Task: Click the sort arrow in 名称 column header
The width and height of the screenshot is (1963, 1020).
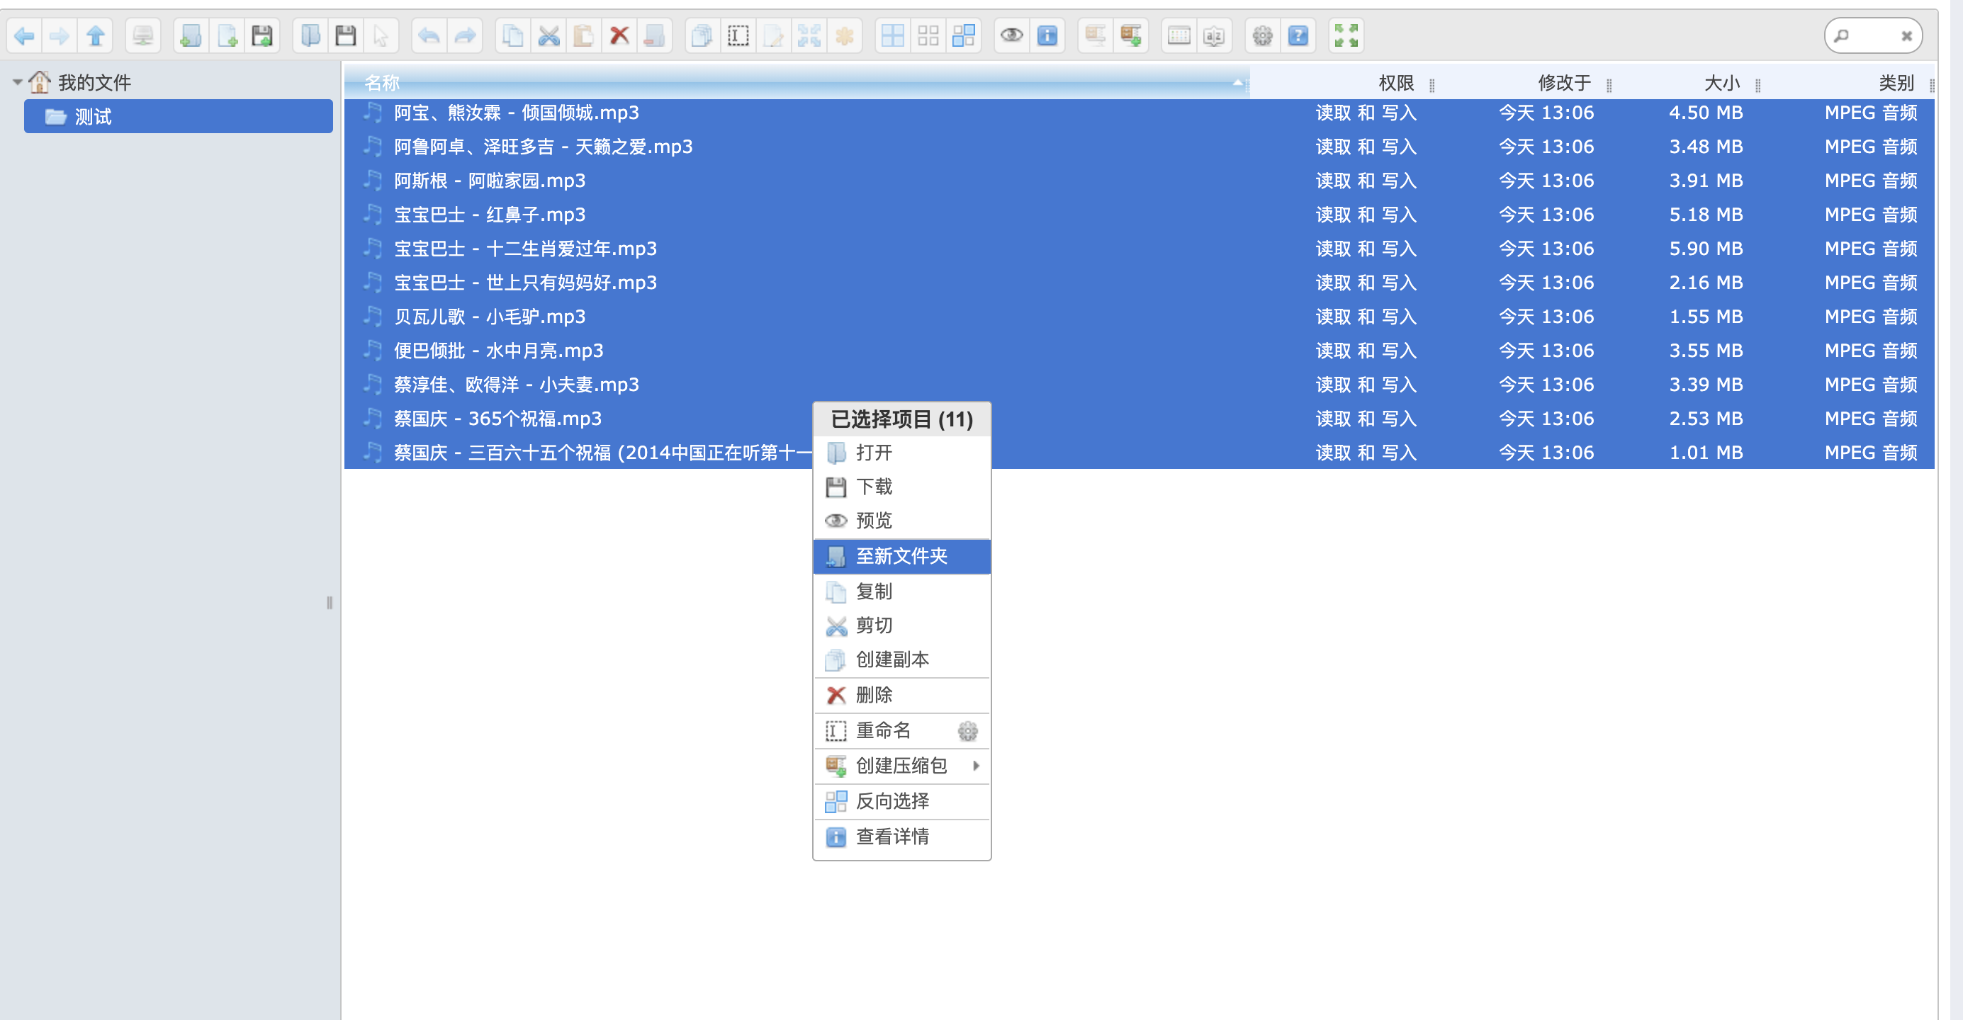Action: click(1237, 82)
